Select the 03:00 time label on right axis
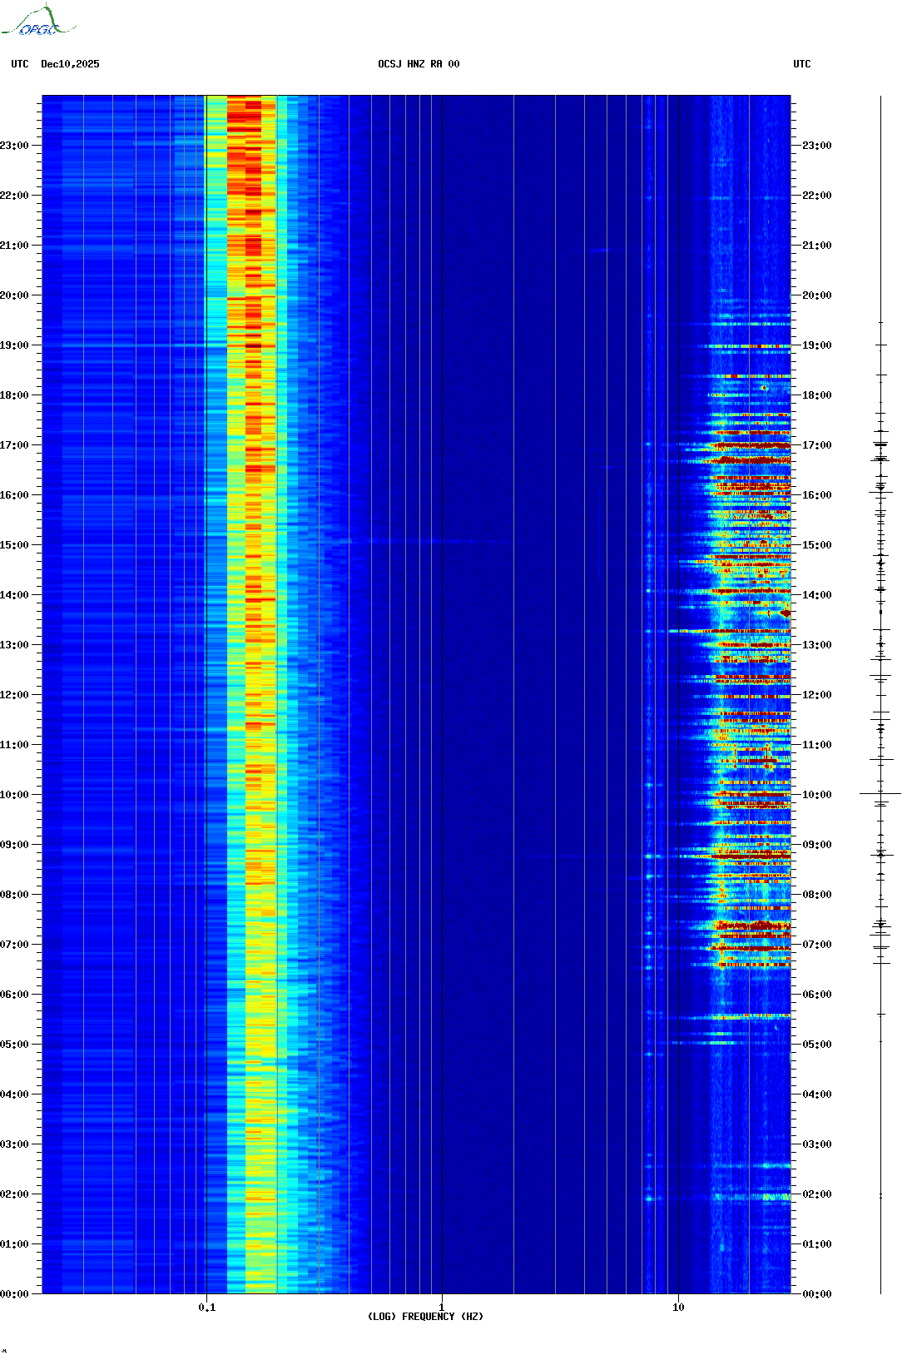Screen dimensions: 917x1360 point(816,1144)
